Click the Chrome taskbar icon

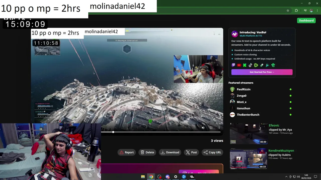151,177
